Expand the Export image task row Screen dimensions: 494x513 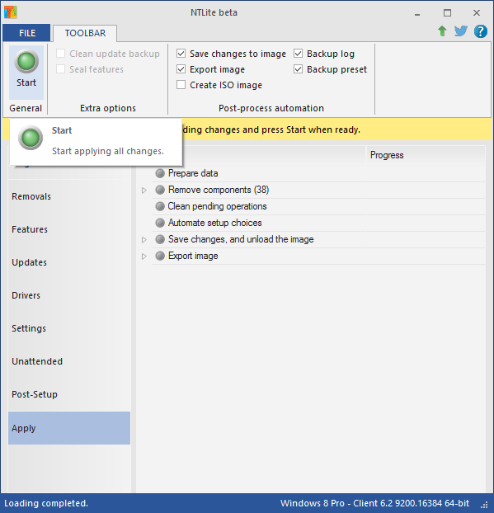coord(144,256)
